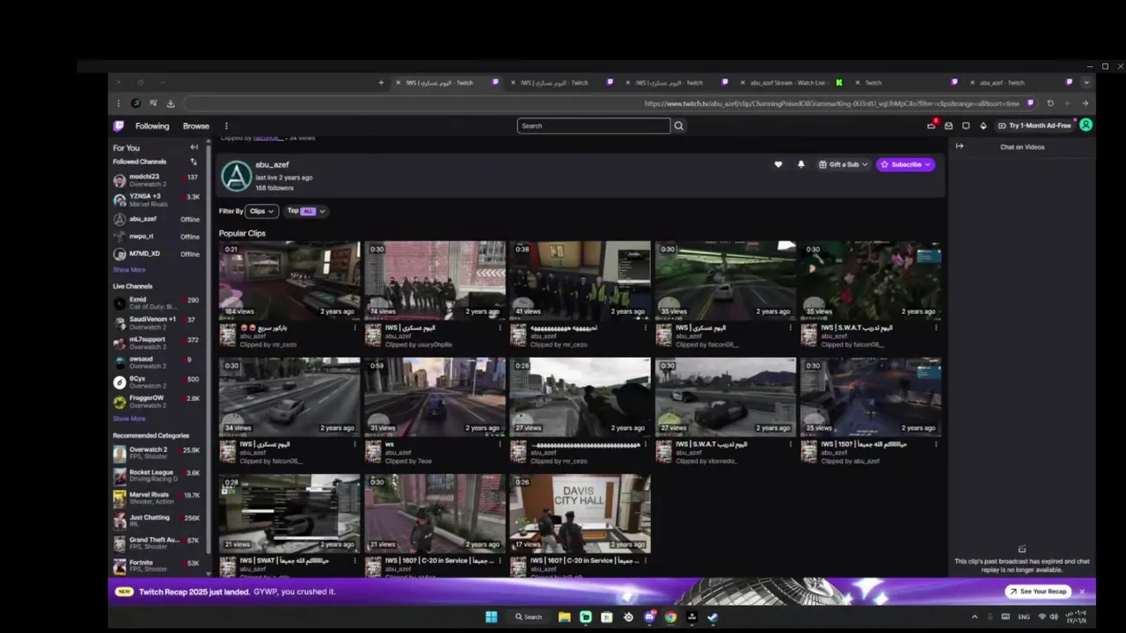This screenshot has height=633, width=1126.
Task: Switch to abu_azef - Twitch browser tab
Action: click(x=1020, y=83)
